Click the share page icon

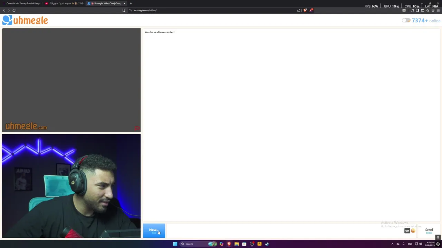(299, 10)
